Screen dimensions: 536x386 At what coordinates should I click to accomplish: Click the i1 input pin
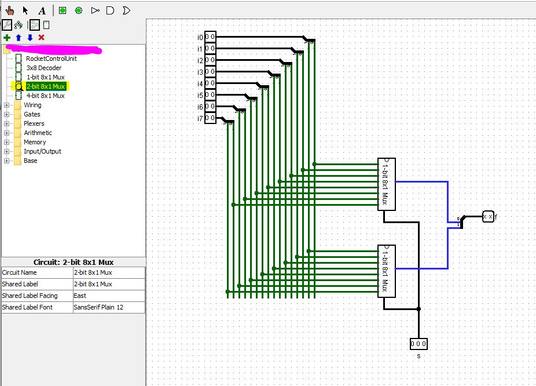(210, 49)
